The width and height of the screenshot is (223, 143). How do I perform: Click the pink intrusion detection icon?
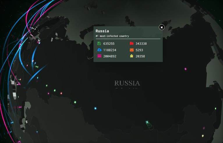(x=99, y=56)
